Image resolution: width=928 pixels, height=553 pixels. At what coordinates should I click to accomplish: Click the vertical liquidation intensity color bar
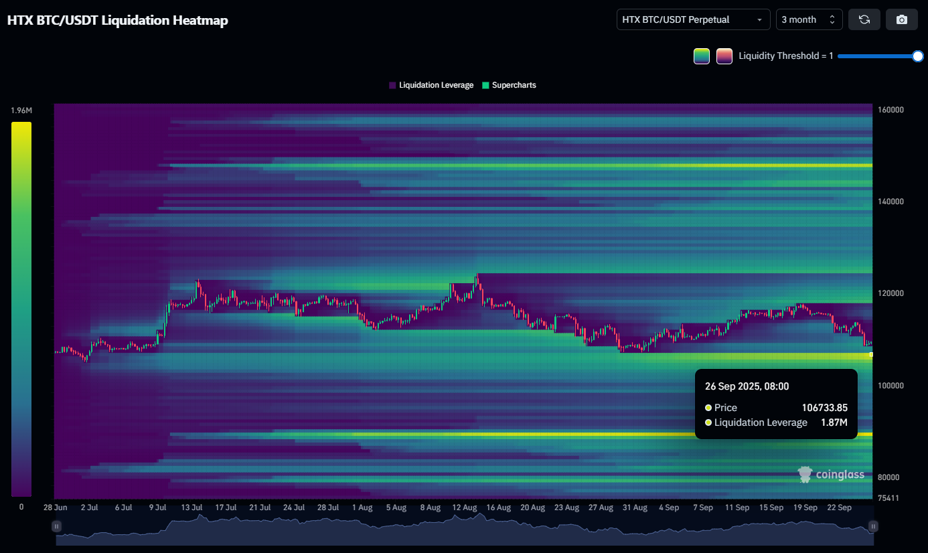point(21,308)
